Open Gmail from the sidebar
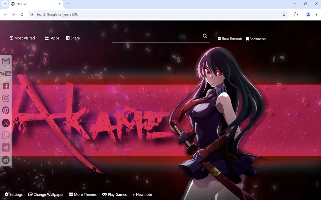This screenshot has height=200, width=321. 6,61
